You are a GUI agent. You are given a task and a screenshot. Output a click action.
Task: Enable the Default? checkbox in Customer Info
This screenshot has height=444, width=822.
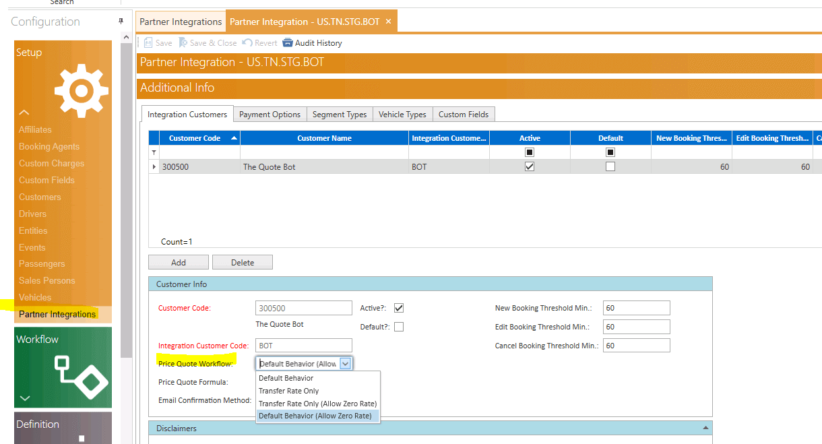point(399,327)
